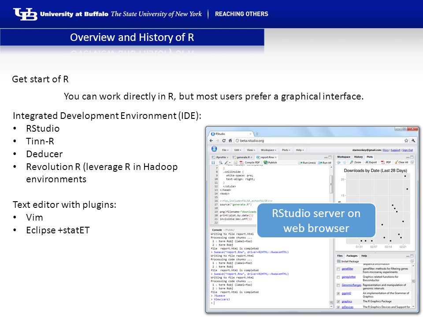Bookmark the page with the star icon
This screenshot has width=423, height=317.
(x=406, y=140)
